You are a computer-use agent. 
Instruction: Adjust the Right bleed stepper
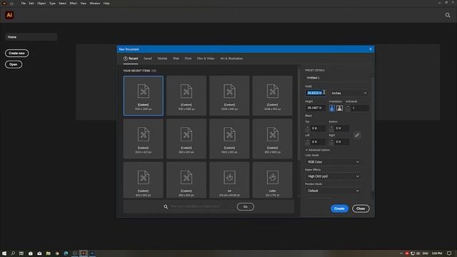coord(331,141)
